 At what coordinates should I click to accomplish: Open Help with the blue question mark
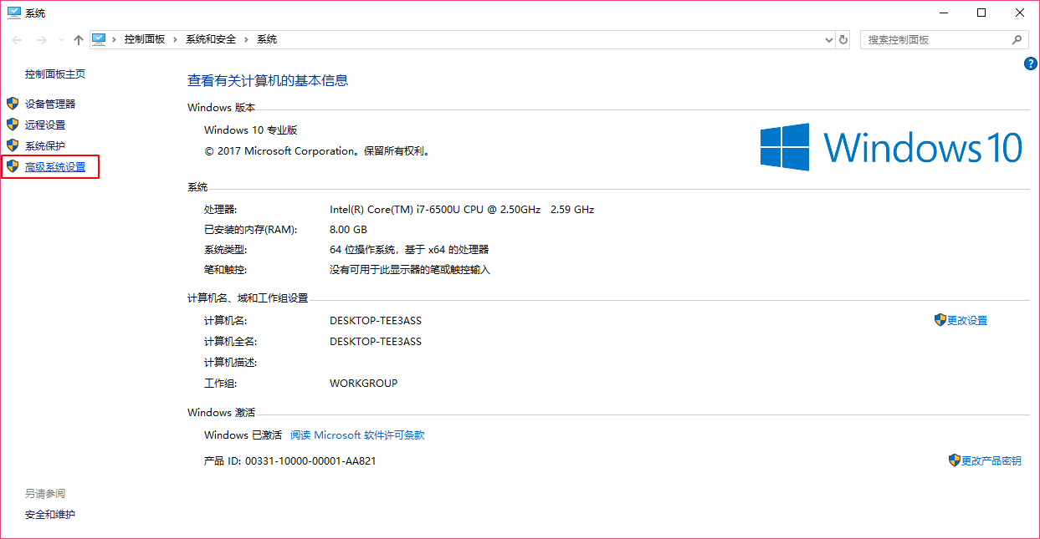[x=1031, y=64]
